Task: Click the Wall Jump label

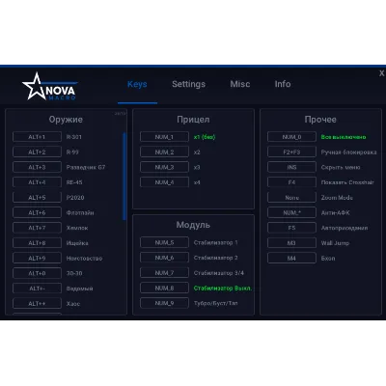Action: click(335, 243)
